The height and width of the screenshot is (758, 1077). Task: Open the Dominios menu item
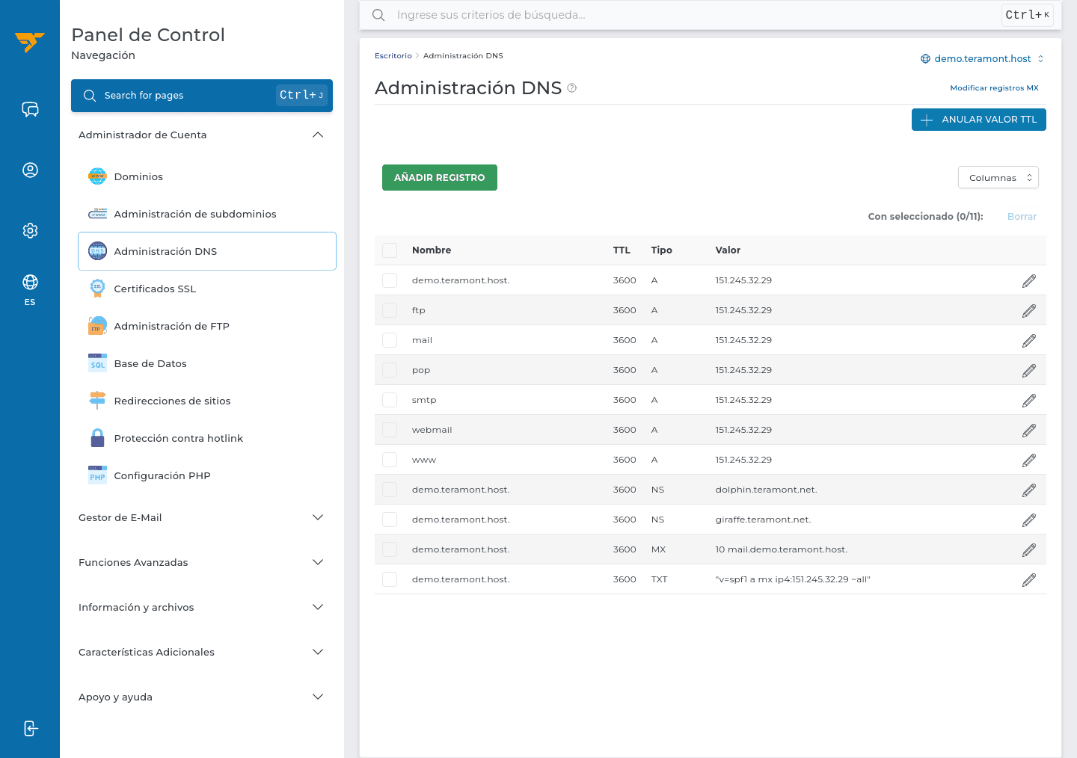207,176
